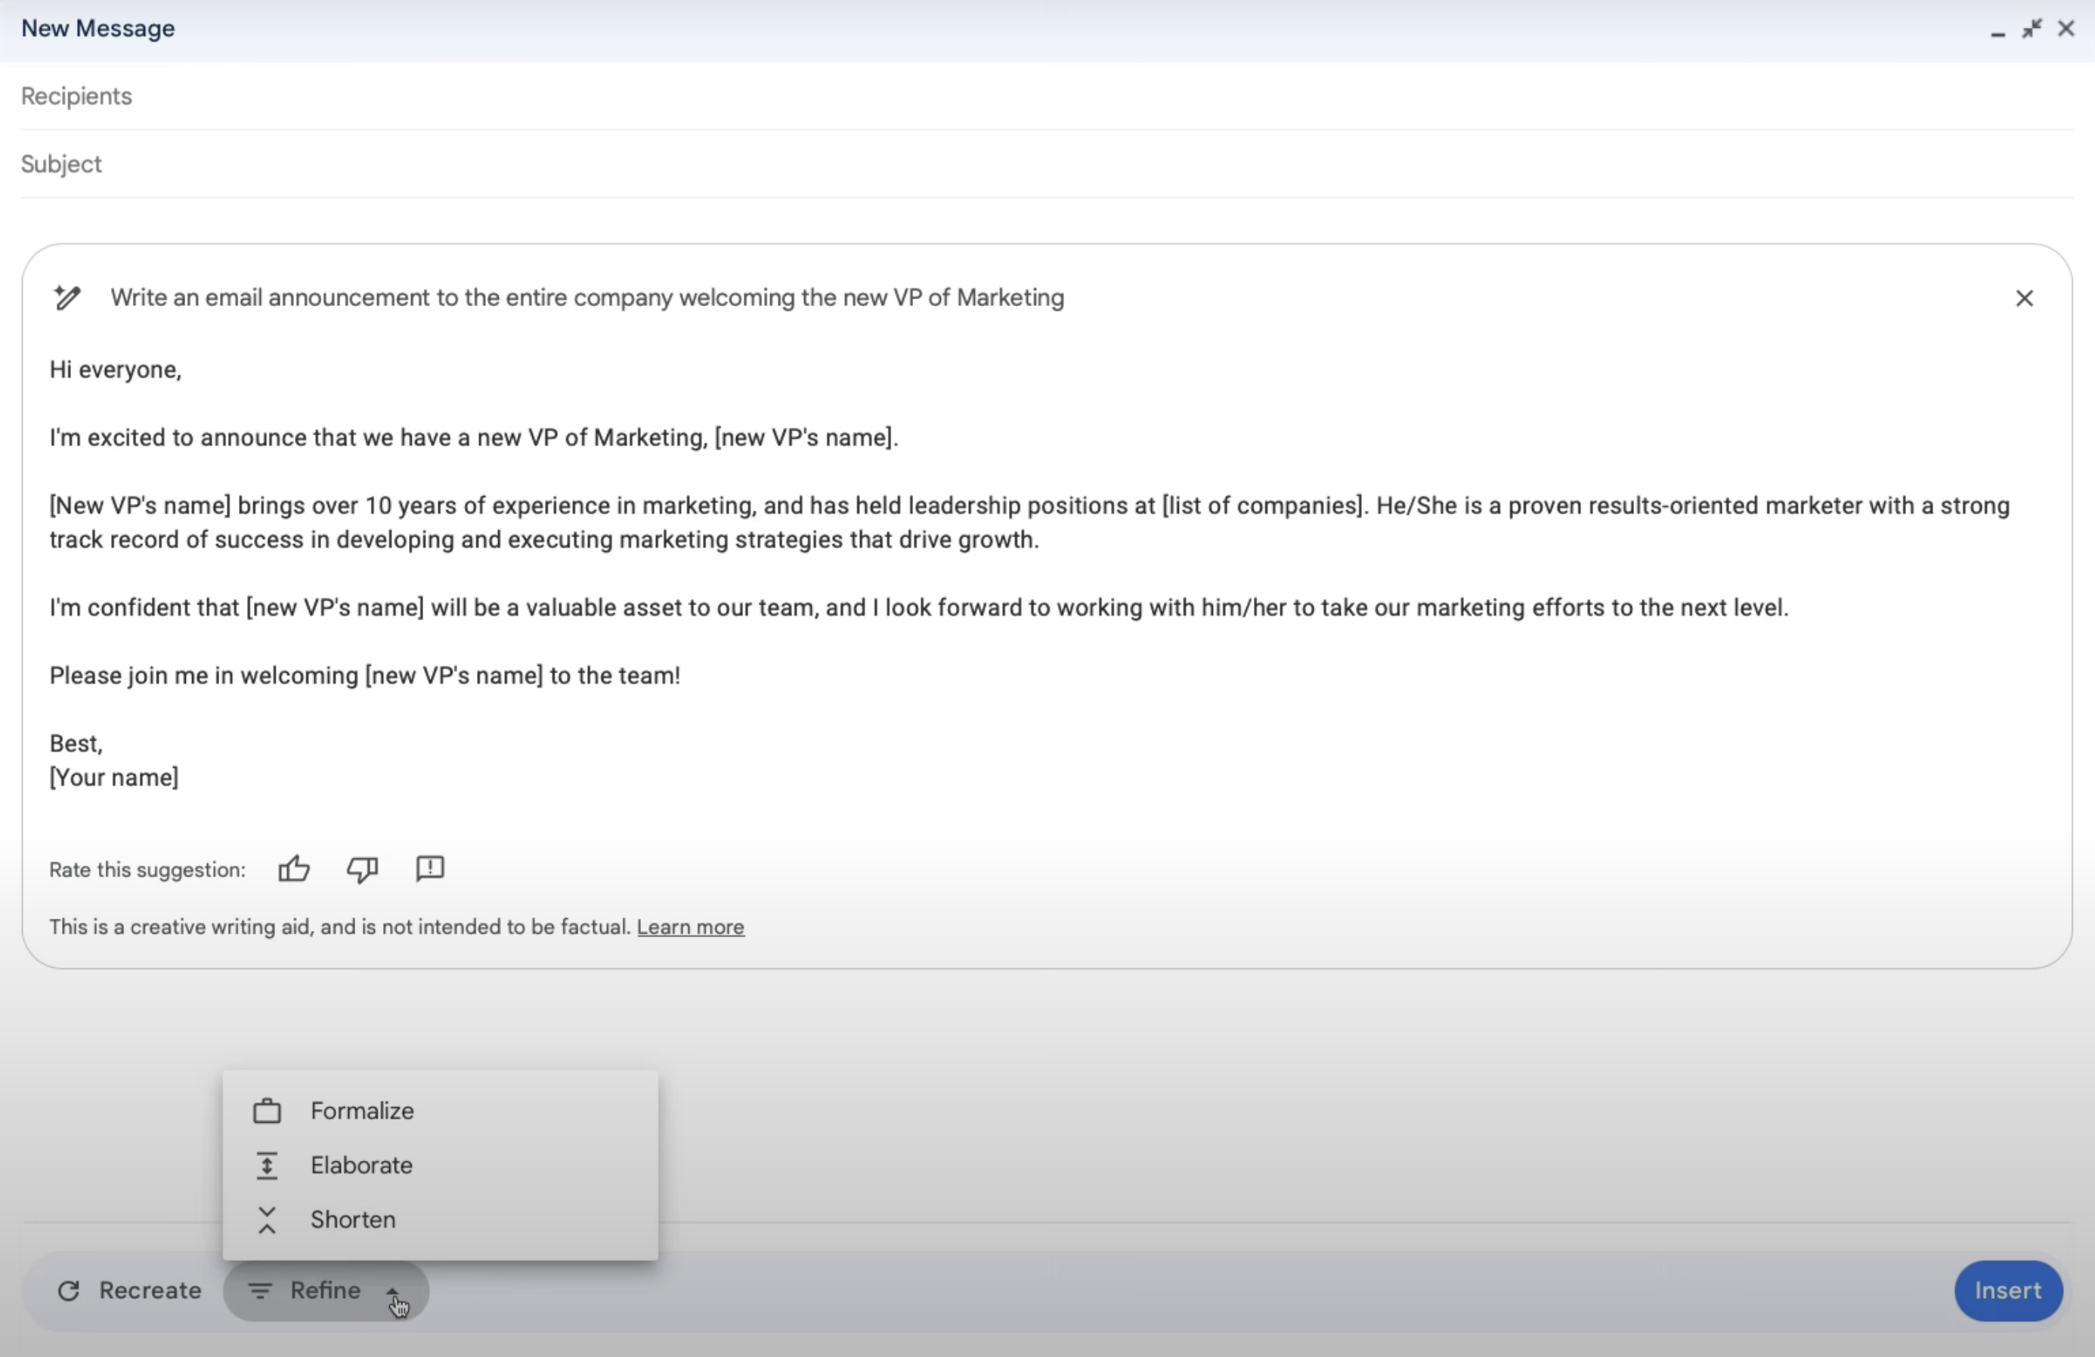Click the "Please join me in welcoming" line

tap(364, 676)
